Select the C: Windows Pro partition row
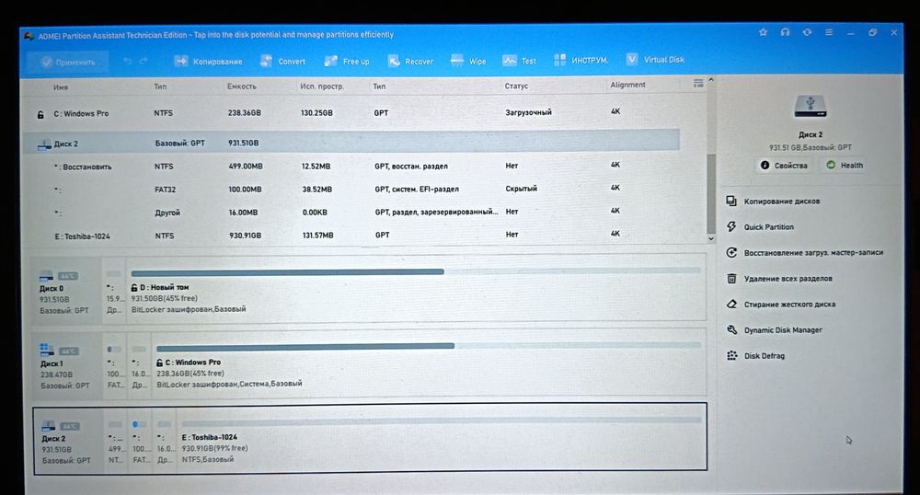The image size is (920, 495). (x=352, y=112)
